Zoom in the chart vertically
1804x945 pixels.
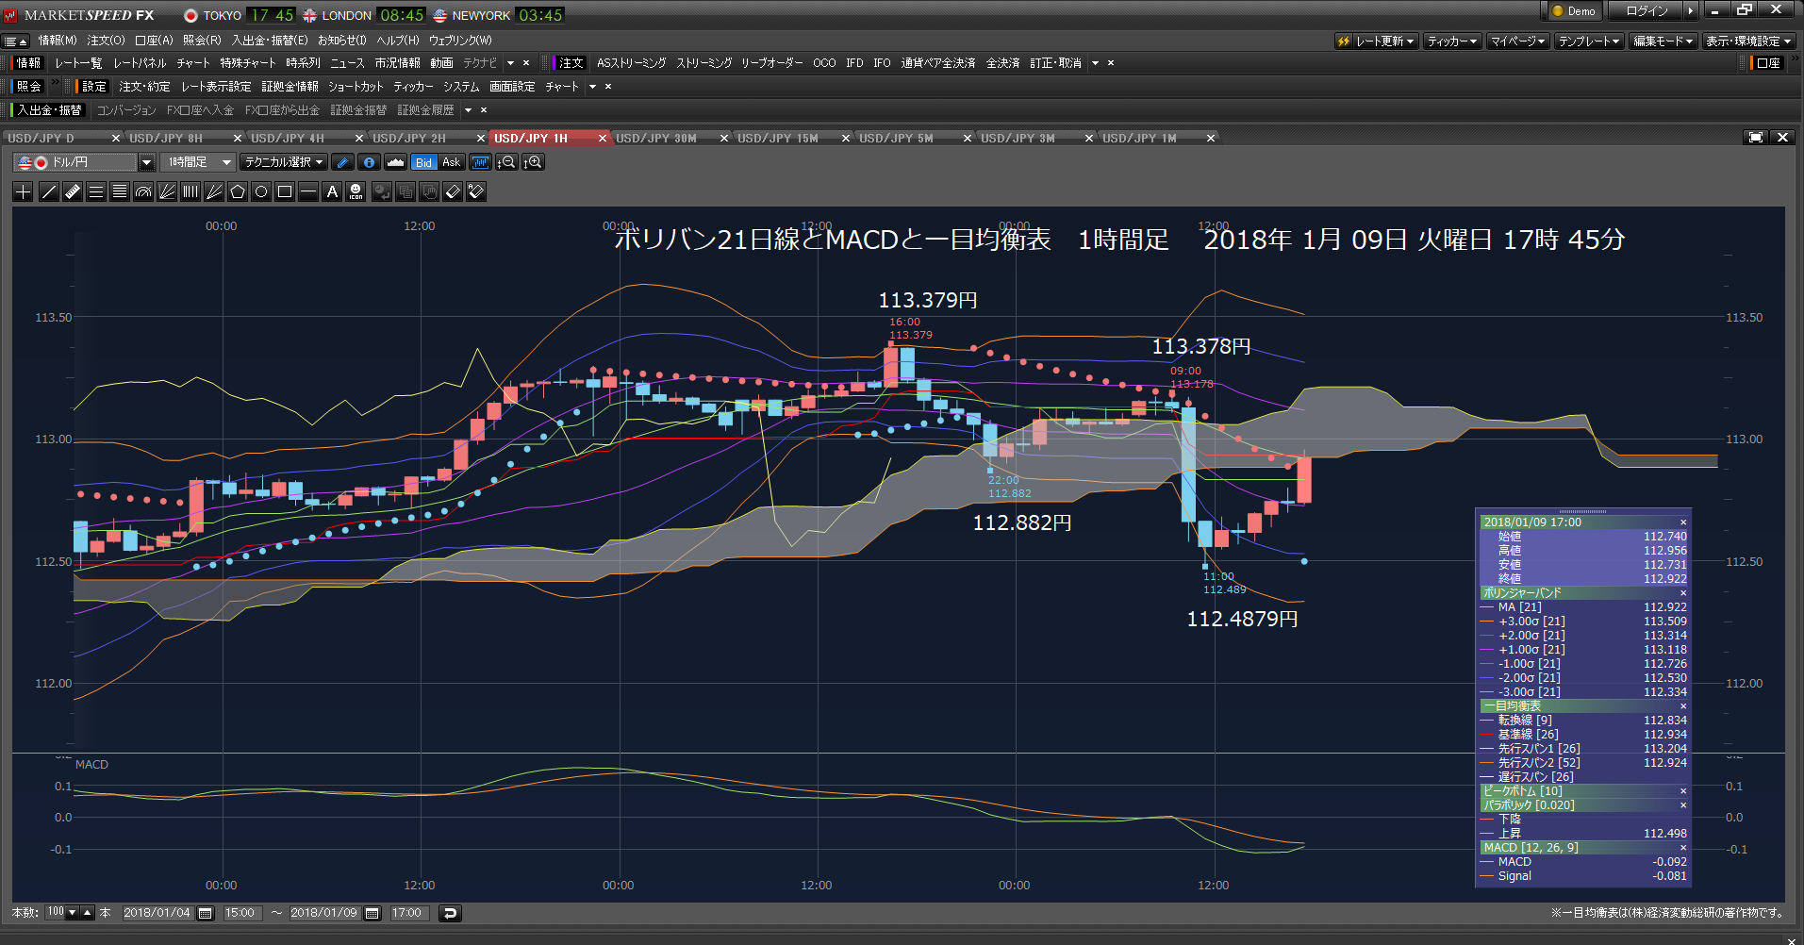533,162
